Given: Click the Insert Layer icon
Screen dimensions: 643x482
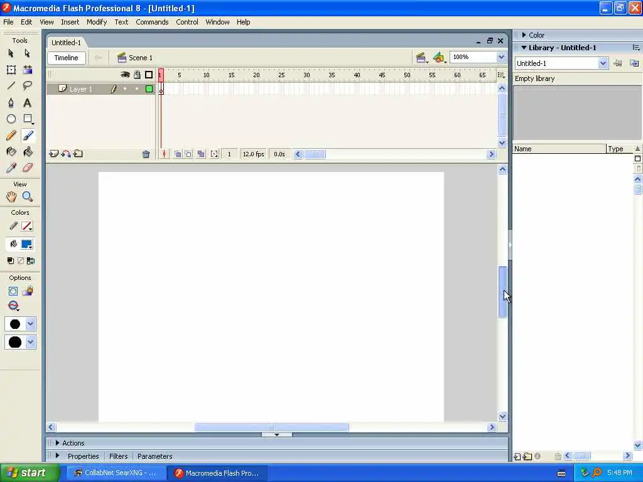Looking at the screenshot, I should pyautogui.click(x=54, y=154).
